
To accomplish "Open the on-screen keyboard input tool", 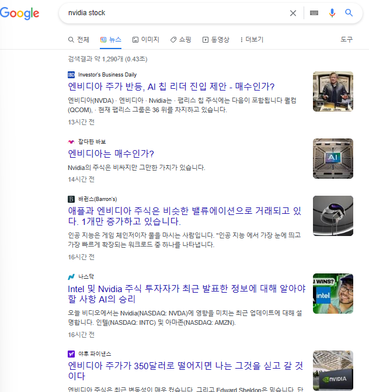I will (314, 13).
